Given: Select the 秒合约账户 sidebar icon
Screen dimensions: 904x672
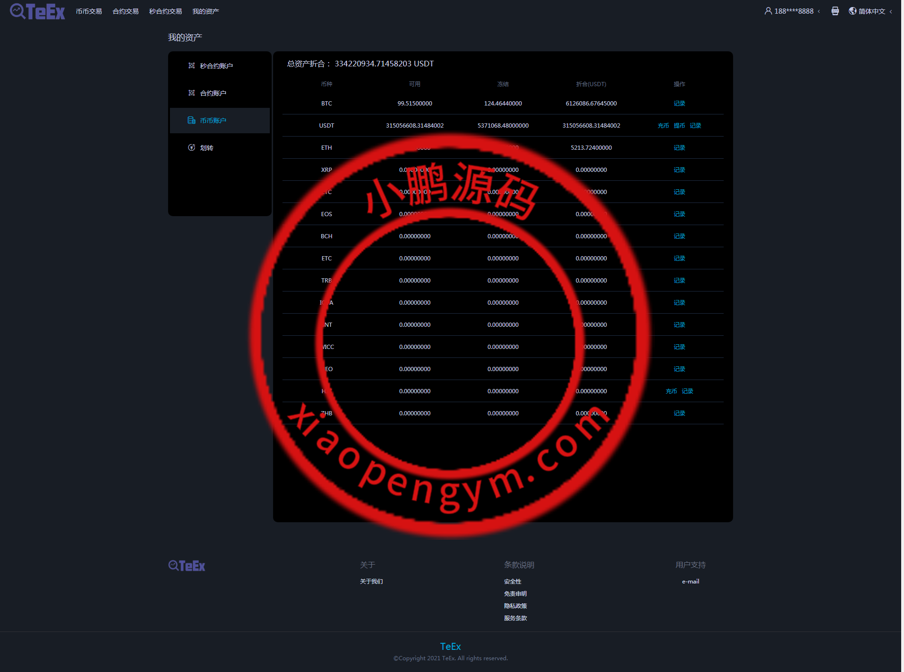Looking at the screenshot, I should coord(191,65).
